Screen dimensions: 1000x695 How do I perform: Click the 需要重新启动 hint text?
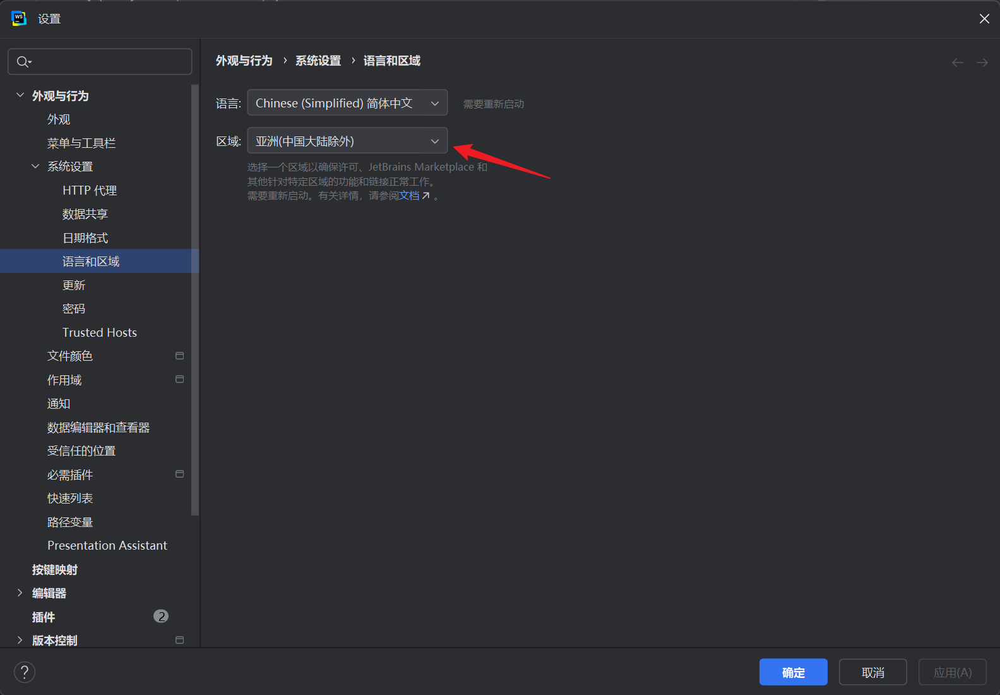(494, 104)
